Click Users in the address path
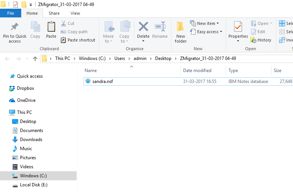293x192 pixels. (x=120, y=58)
